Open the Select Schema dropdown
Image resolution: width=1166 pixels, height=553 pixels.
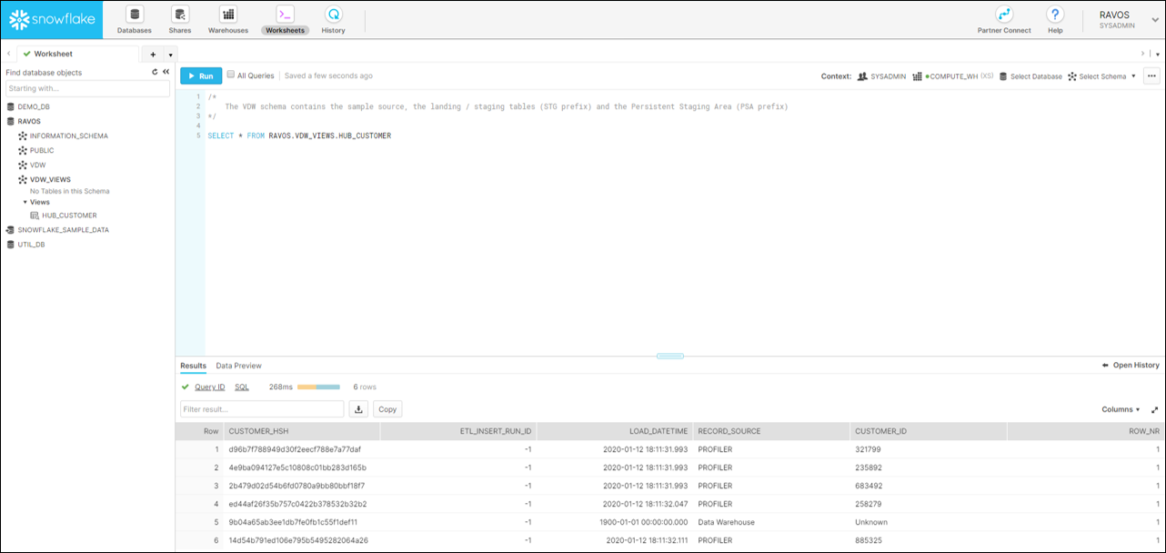click(x=1101, y=75)
